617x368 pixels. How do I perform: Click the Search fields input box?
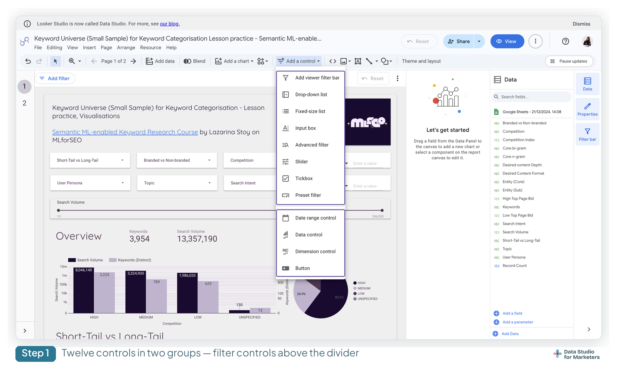(531, 97)
